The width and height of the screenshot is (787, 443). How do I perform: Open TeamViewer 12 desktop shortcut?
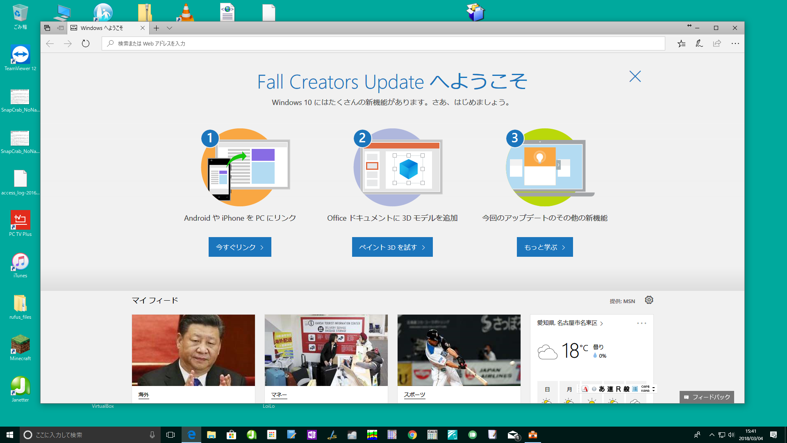(x=20, y=58)
